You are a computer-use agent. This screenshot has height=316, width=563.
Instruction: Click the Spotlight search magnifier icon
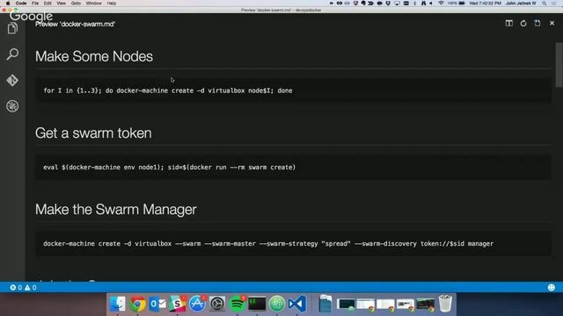[545, 4]
